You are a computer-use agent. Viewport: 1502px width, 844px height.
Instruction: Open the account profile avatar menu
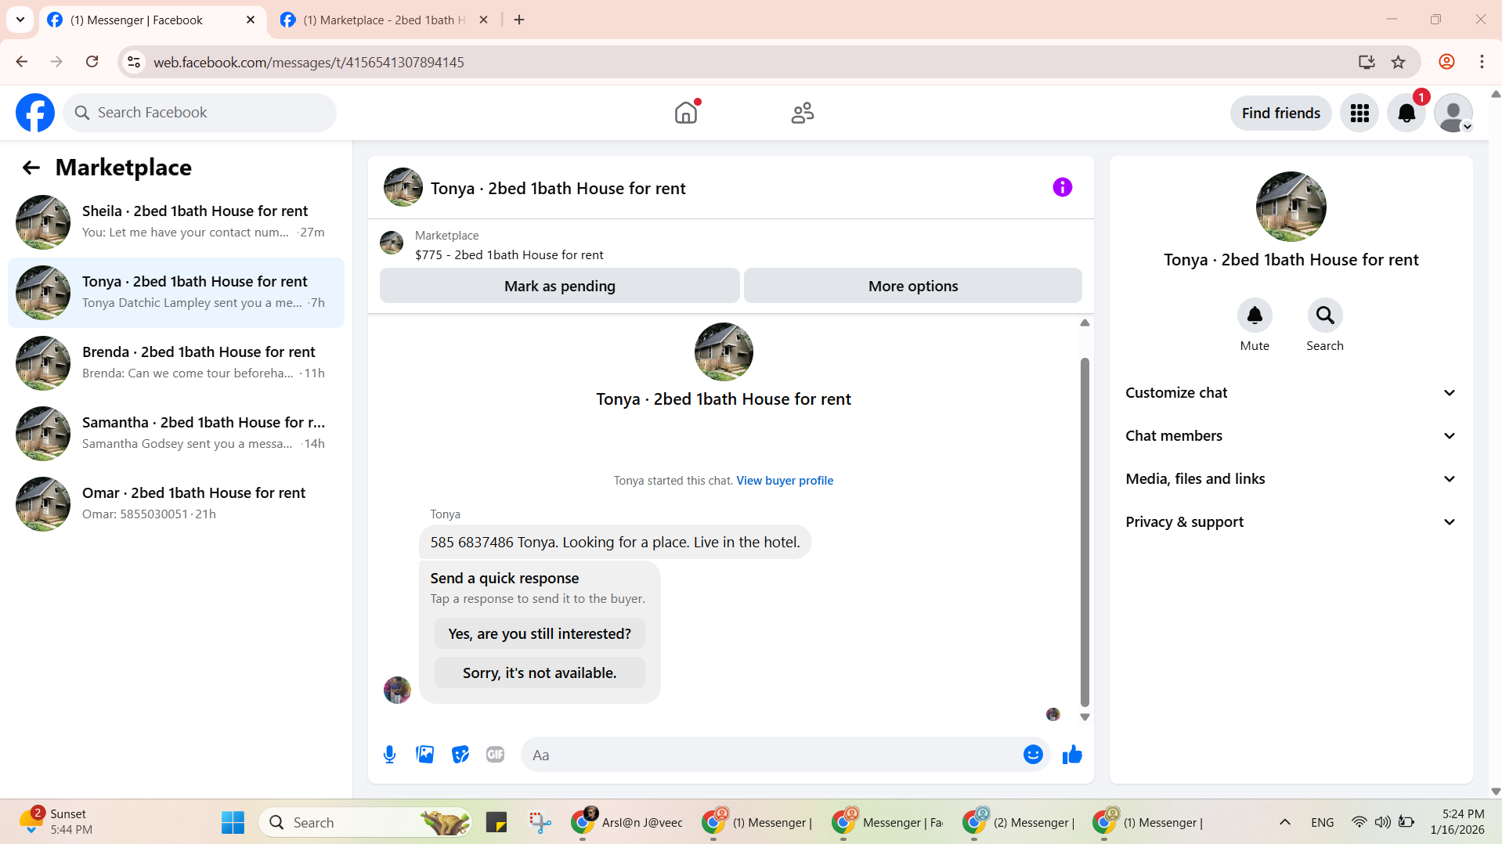1453,114
